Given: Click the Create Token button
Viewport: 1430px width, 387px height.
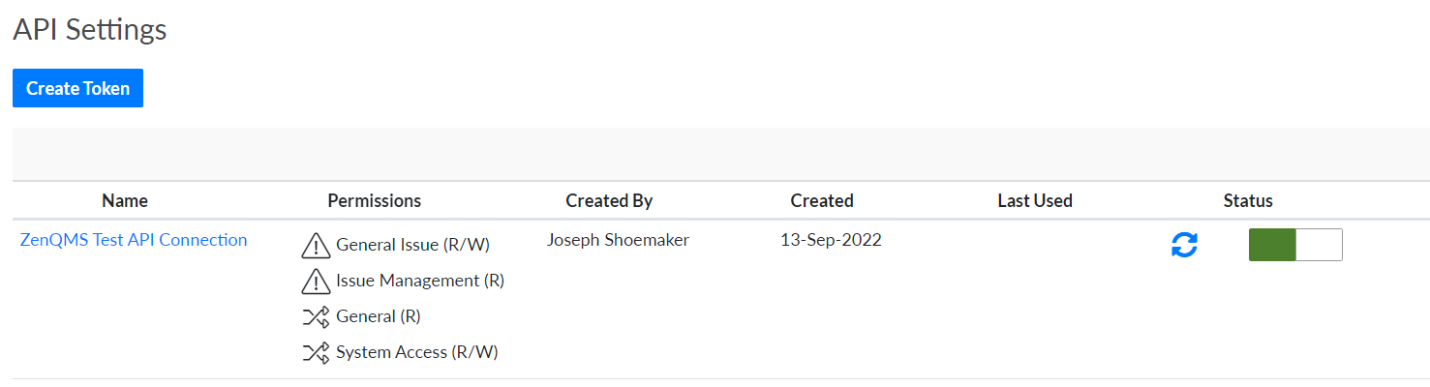Looking at the screenshot, I should 77,88.
